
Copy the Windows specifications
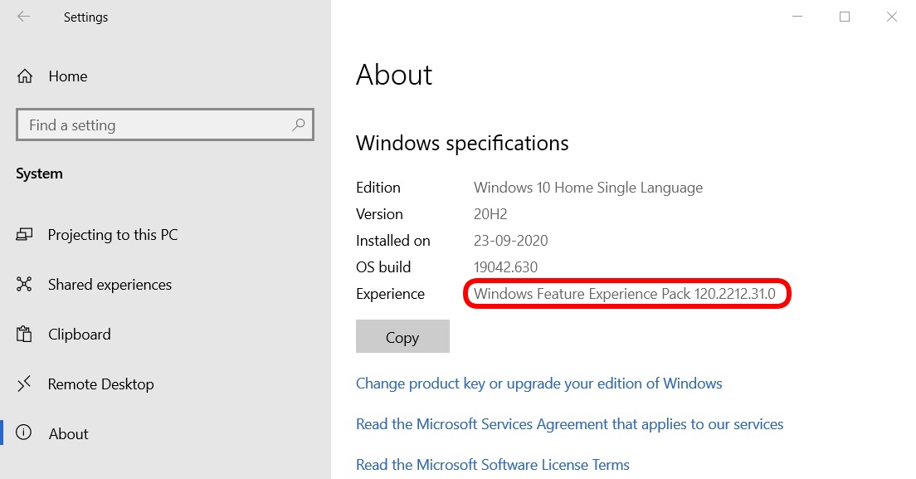[402, 336]
